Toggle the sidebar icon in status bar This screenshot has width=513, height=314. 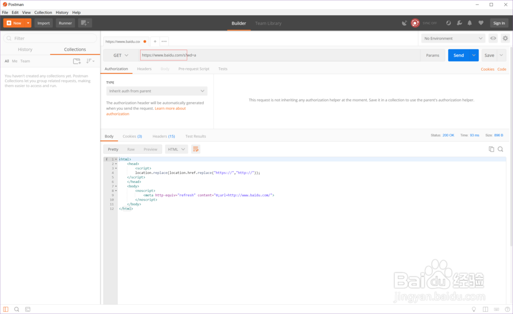coord(6,309)
